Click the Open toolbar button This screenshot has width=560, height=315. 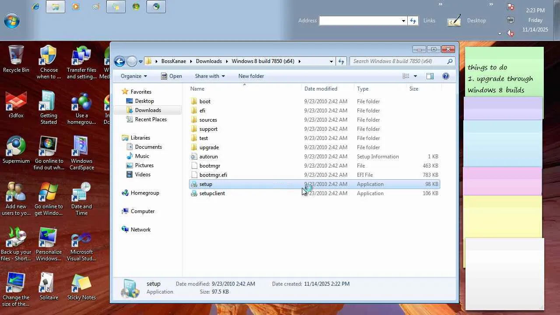[171, 76]
